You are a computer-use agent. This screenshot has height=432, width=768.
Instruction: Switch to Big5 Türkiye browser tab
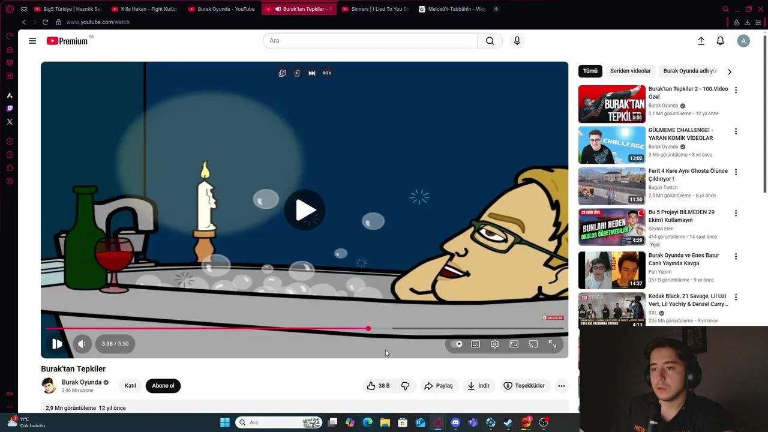click(68, 9)
